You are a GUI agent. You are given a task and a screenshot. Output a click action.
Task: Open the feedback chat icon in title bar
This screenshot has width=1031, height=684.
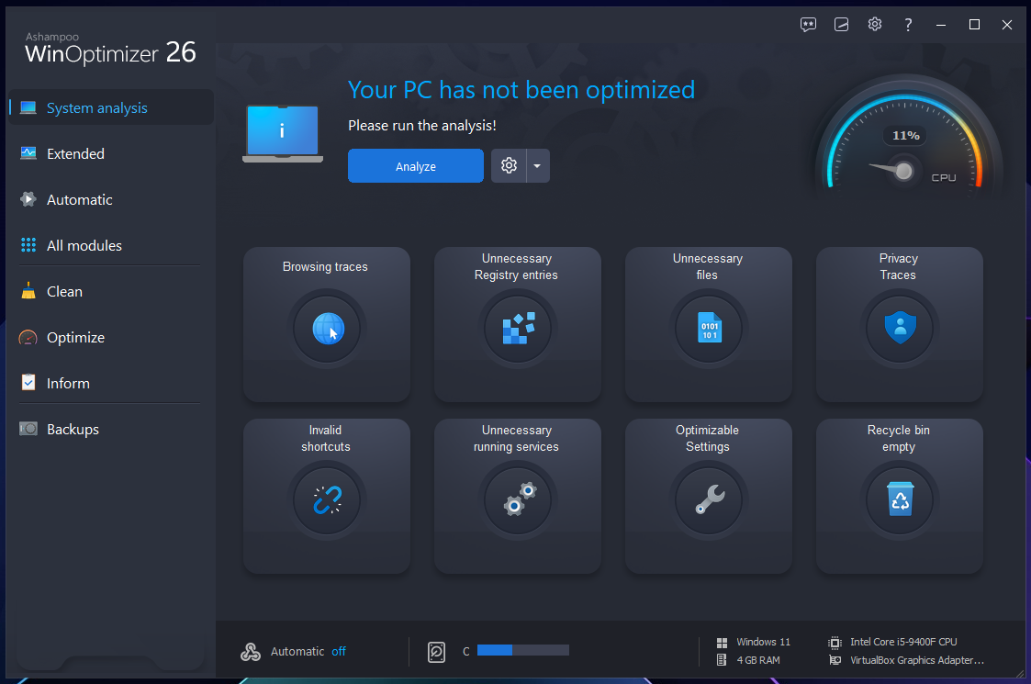pyautogui.click(x=808, y=25)
